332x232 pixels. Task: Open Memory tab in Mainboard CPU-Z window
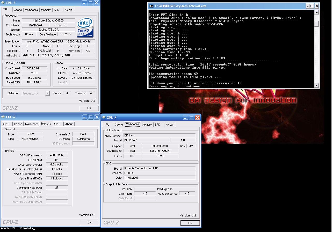pos(147,125)
